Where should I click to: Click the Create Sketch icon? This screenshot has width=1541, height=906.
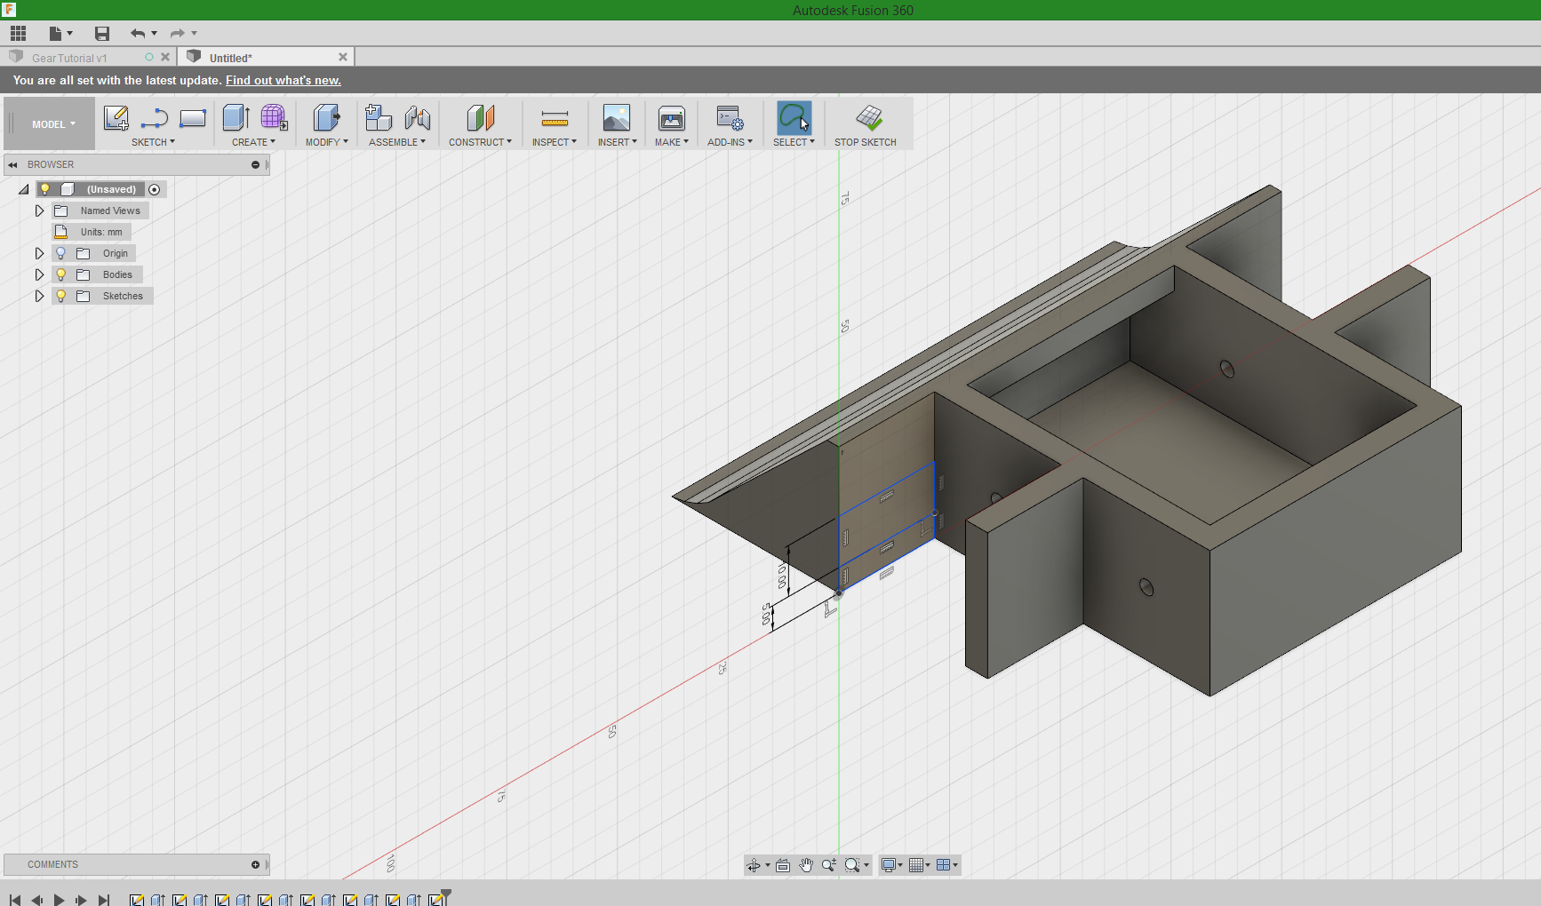click(x=116, y=118)
